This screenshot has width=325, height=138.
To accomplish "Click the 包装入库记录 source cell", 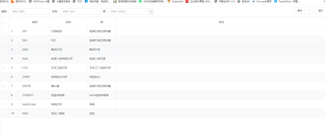I will 102,59.
